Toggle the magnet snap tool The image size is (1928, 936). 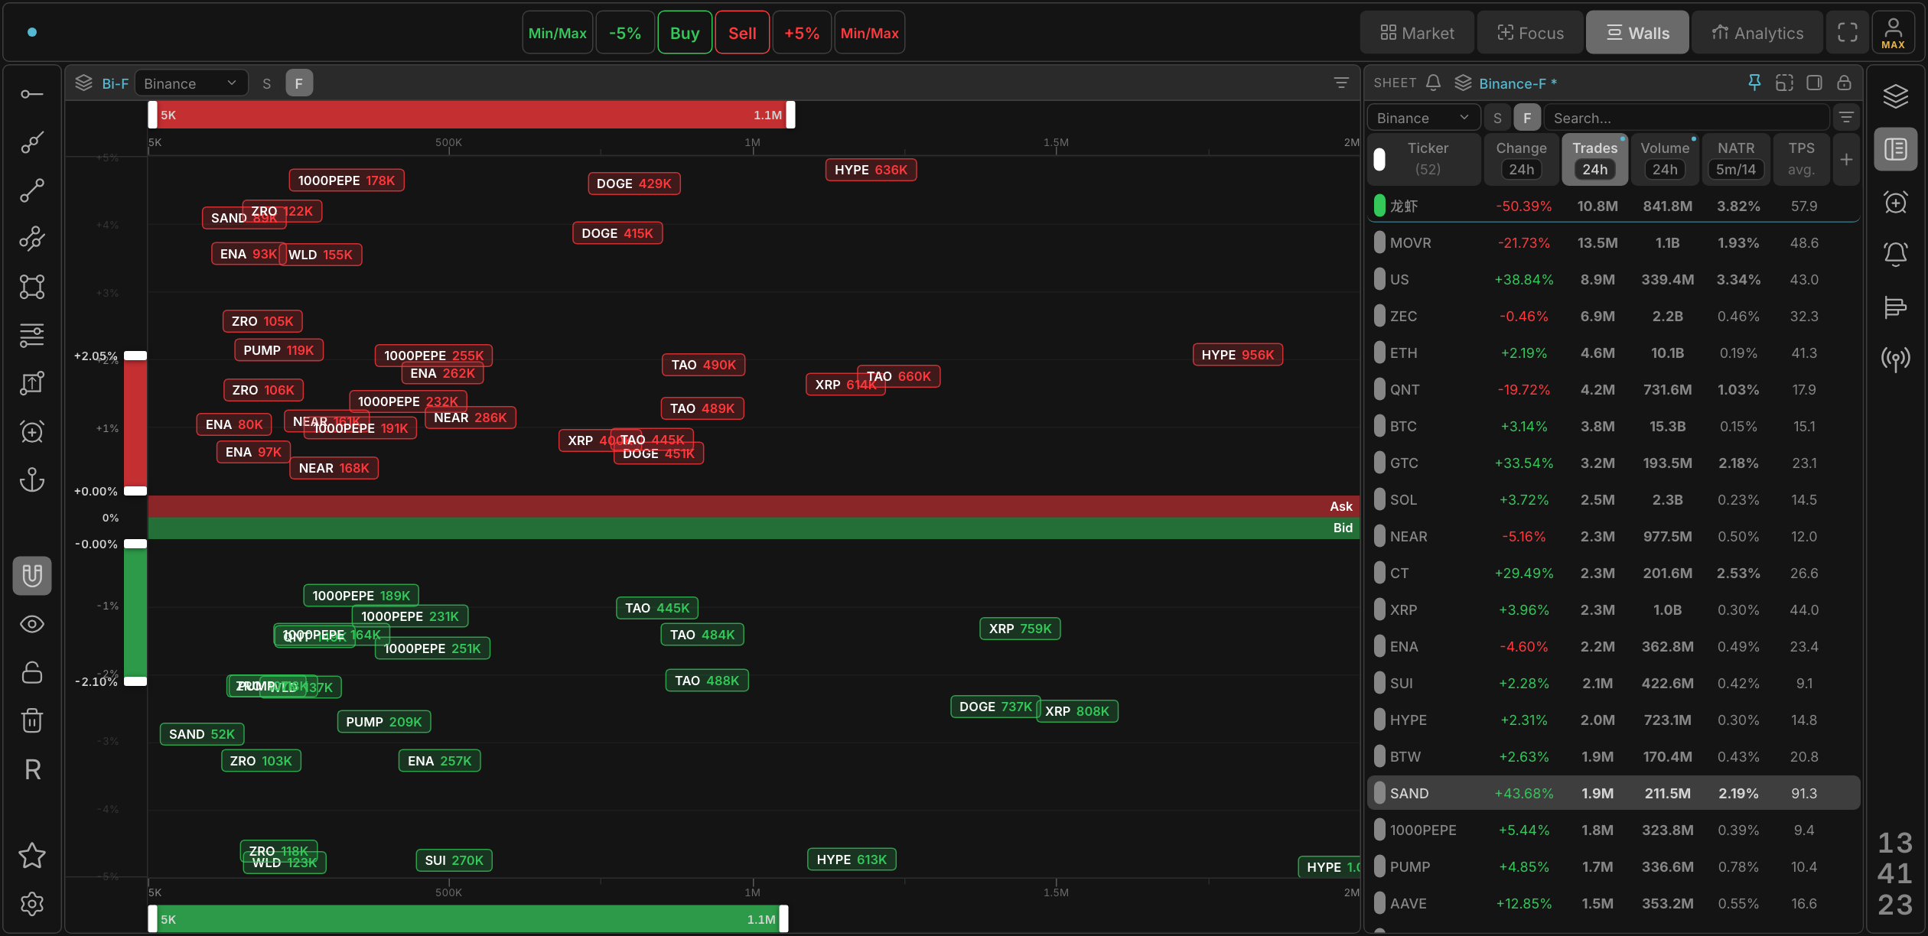pyautogui.click(x=31, y=576)
